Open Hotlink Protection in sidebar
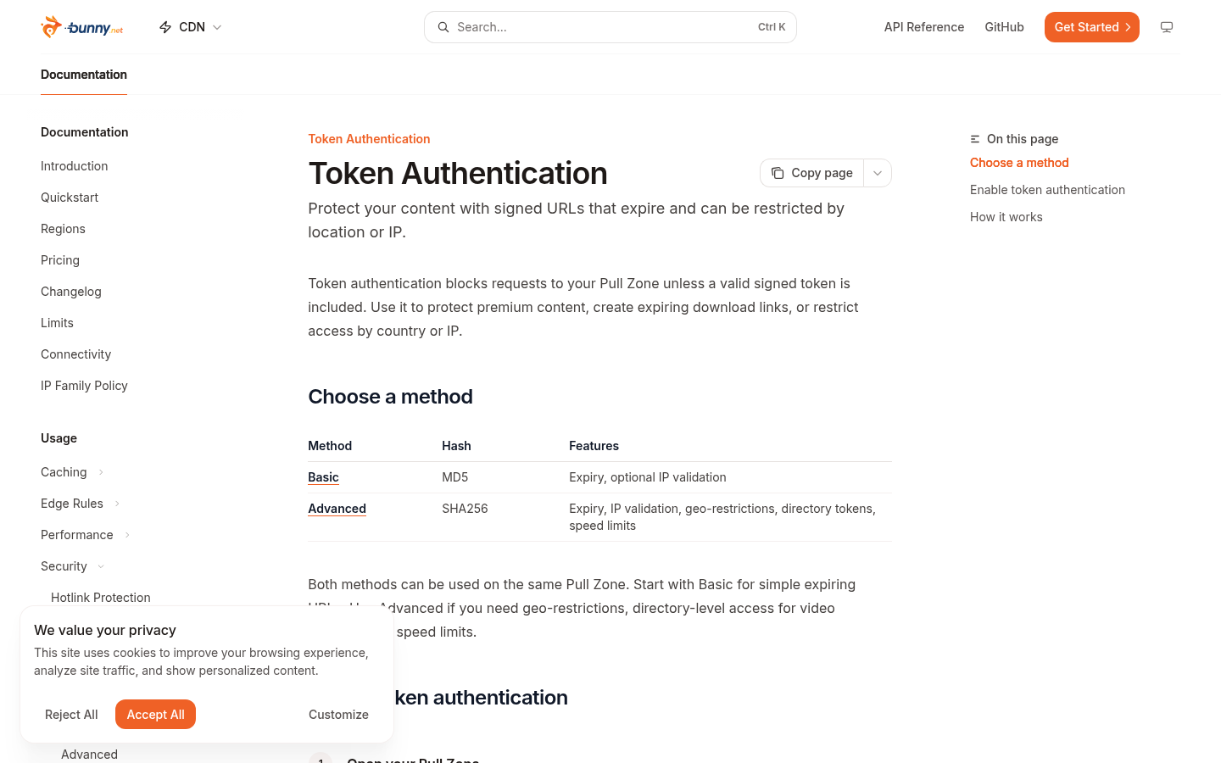1221x763 pixels. tap(101, 598)
